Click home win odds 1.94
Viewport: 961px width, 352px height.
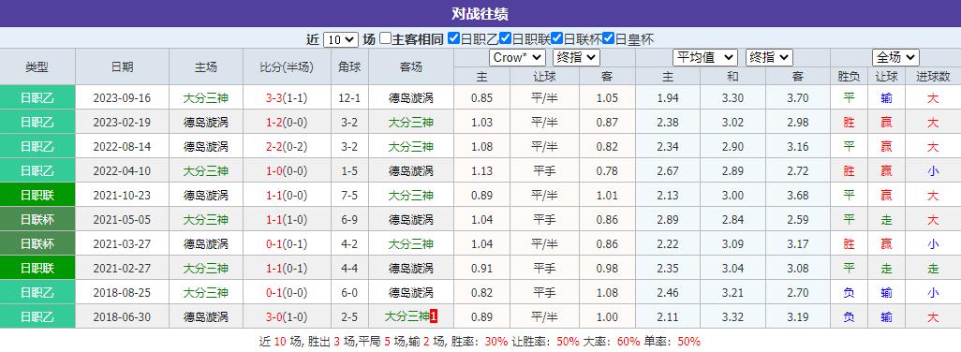pyautogui.click(x=668, y=98)
